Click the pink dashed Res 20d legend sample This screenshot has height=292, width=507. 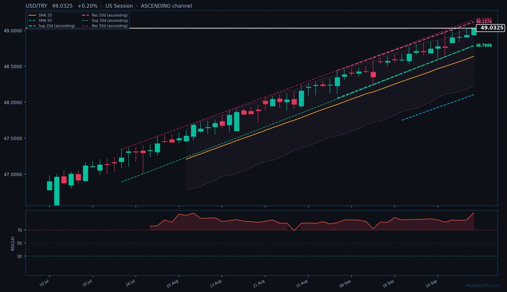pyautogui.click(x=85, y=15)
